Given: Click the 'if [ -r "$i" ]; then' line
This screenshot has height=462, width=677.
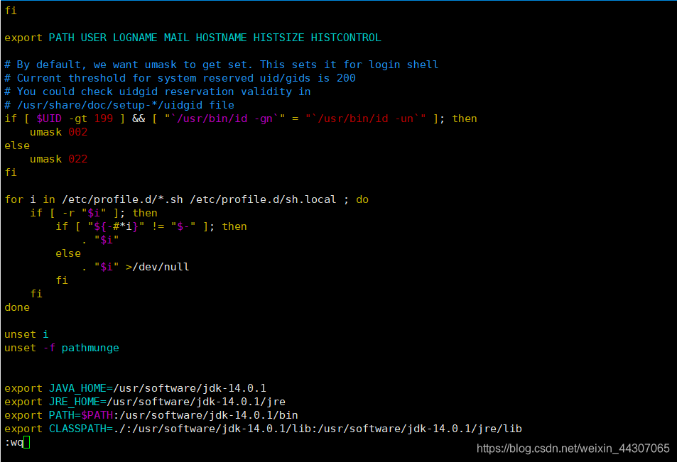Looking at the screenshot, I should [94, 213].
